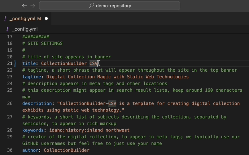
Task: Click line number 21
Action: [10, 64]
